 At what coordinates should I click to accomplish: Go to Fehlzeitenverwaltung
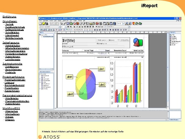pos(16,54)
